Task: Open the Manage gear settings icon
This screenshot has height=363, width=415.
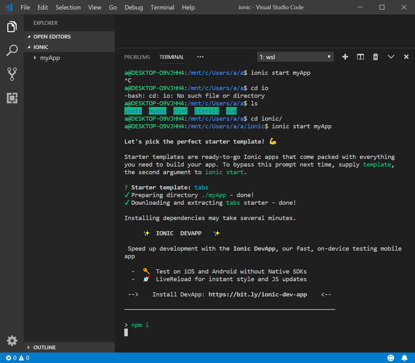Action: pos(12,340)
